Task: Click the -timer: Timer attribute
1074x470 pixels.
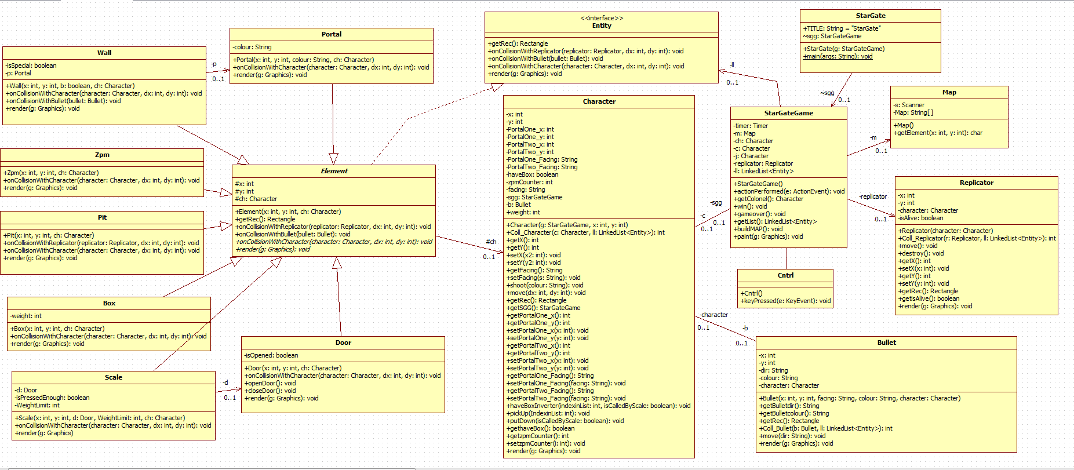Action: 751,126
